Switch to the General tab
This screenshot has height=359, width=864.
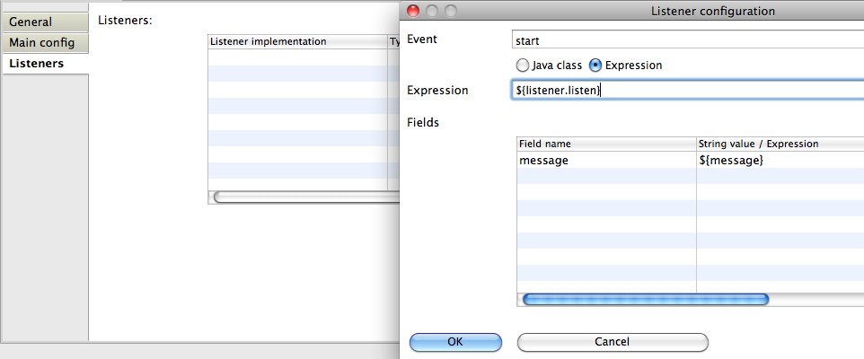point(31,22)
